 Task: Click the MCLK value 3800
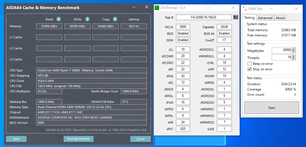(x=183, y=27)
